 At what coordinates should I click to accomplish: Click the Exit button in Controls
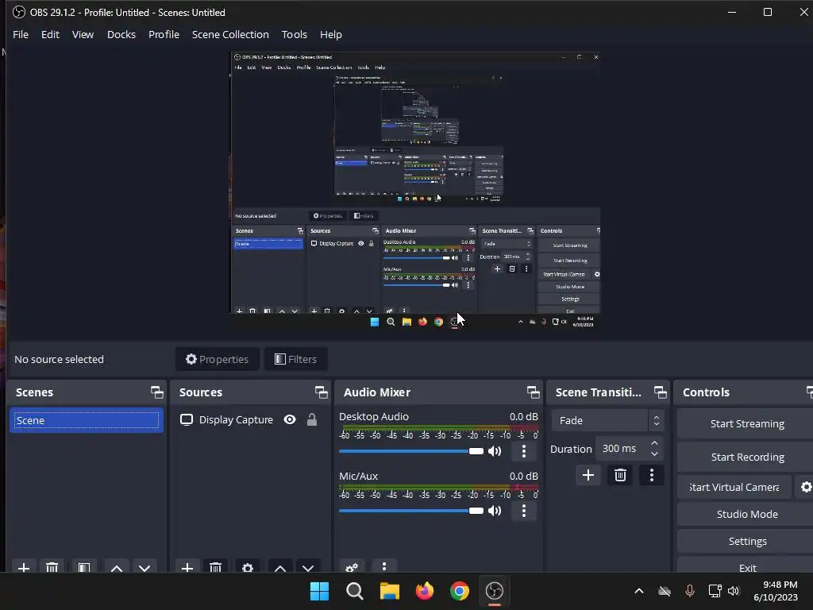(x=746, y=566)
